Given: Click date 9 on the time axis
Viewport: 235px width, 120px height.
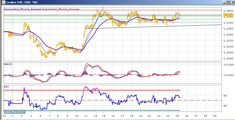Looking at the screenshot, I should tap(68, 116).
